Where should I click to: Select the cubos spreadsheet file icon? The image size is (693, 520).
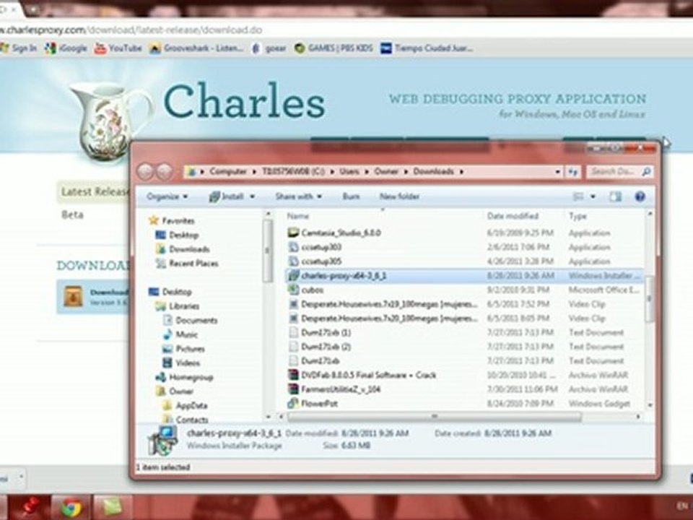(x=293, y=290)
